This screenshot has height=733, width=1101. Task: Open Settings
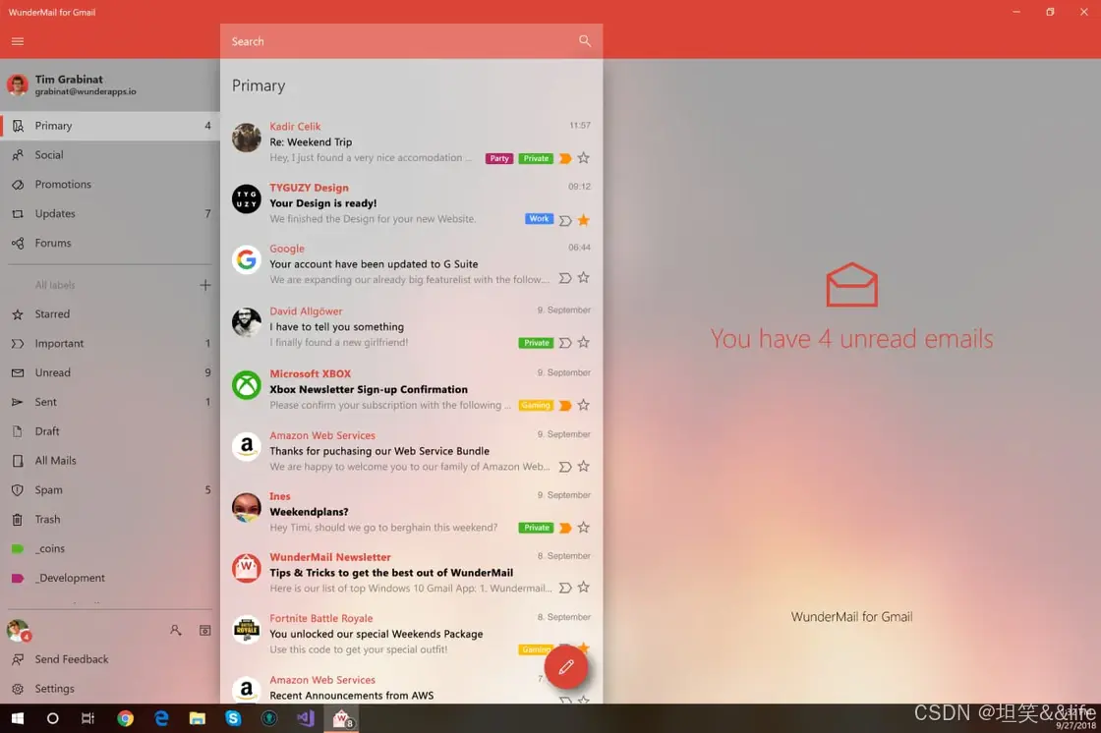(110, 689)
